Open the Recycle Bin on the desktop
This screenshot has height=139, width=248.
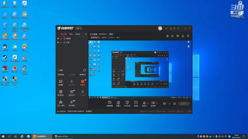(15, 4)
